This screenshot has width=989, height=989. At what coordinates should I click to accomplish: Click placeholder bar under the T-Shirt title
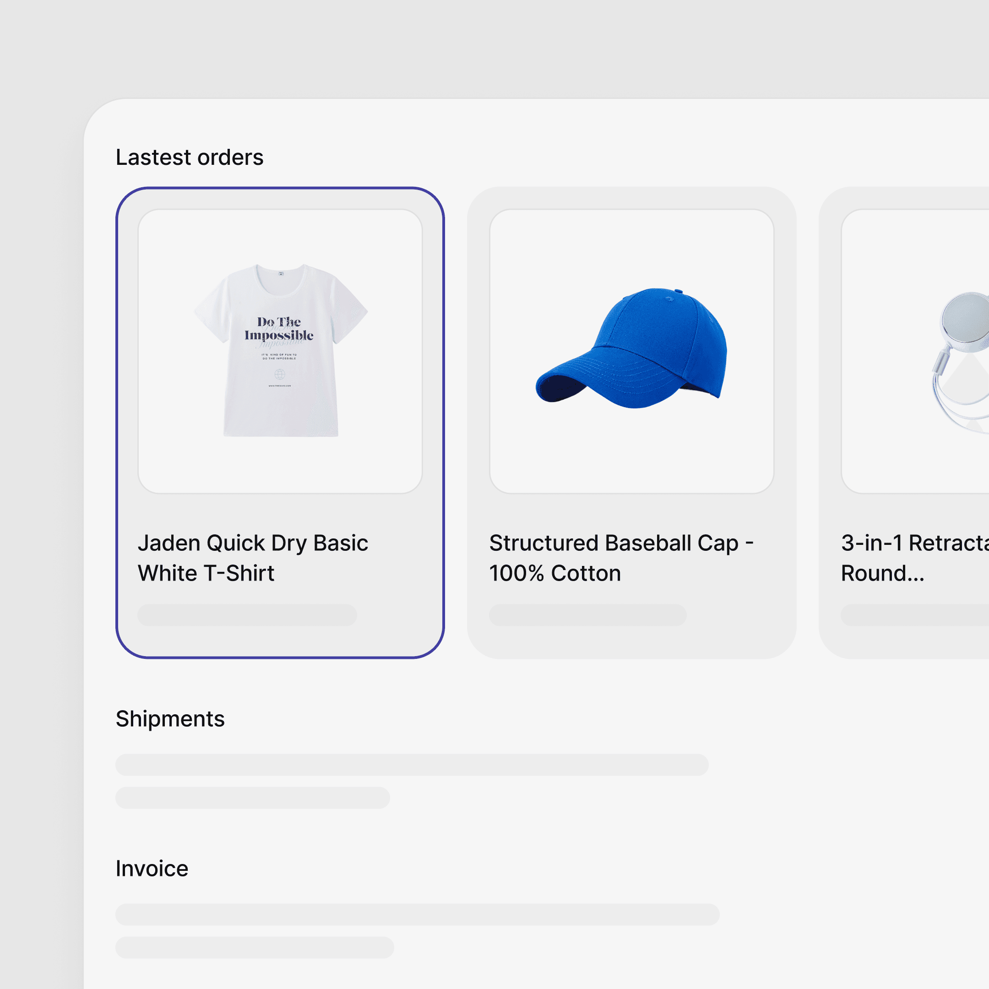pos(247,615)
